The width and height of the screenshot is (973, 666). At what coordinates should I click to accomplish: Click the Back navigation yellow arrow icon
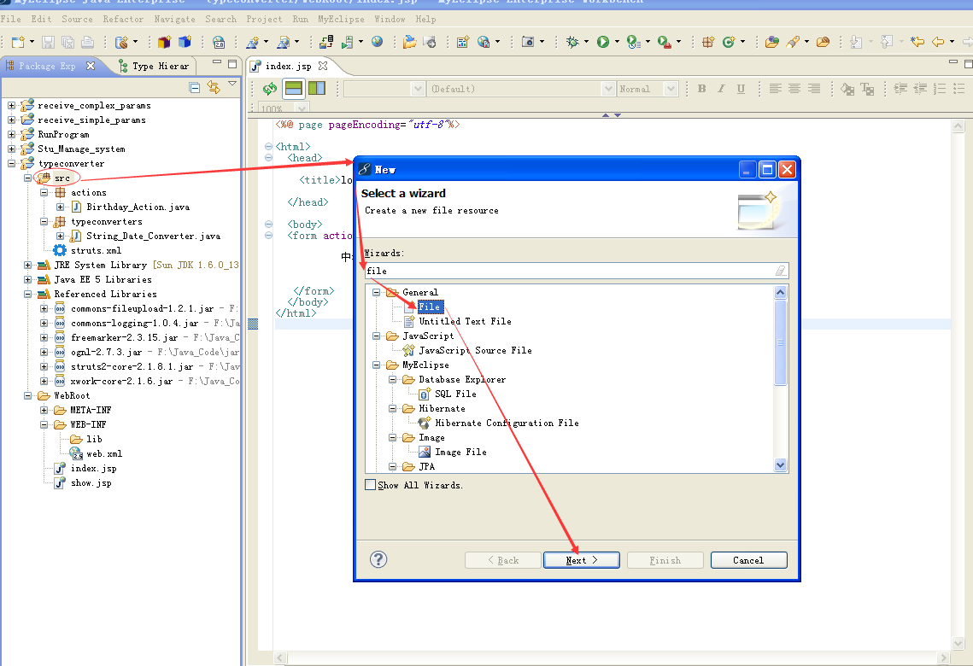tap(938, 42)
